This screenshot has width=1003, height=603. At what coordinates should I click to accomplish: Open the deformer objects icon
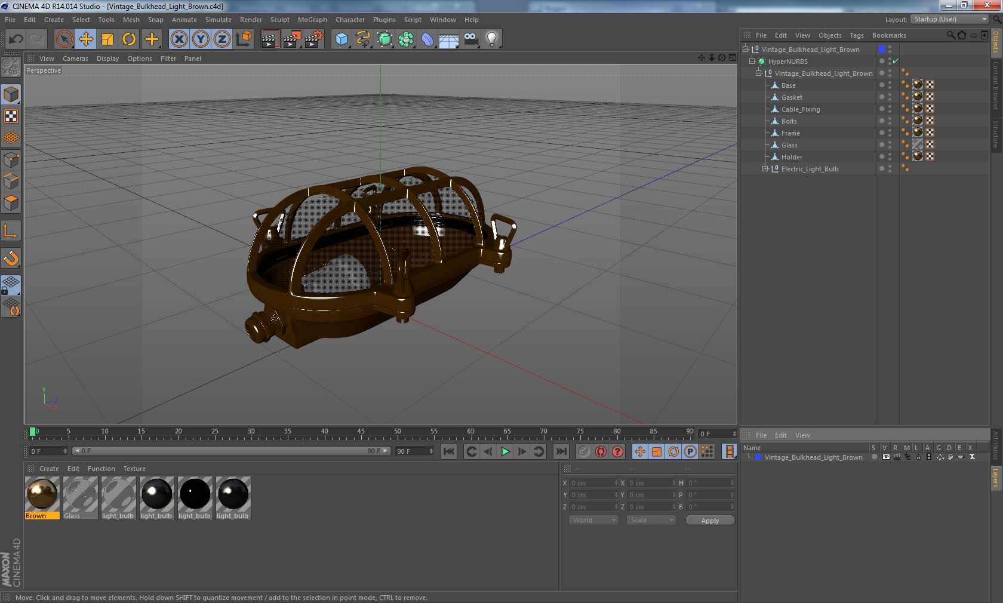(427, 39)
